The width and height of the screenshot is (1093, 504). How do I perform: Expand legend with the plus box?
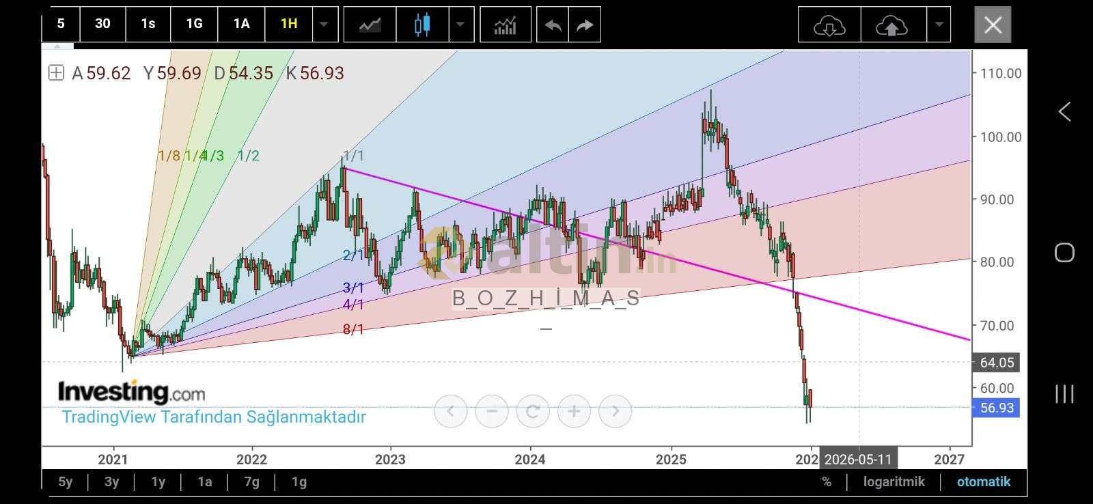(x=56, y=73)
